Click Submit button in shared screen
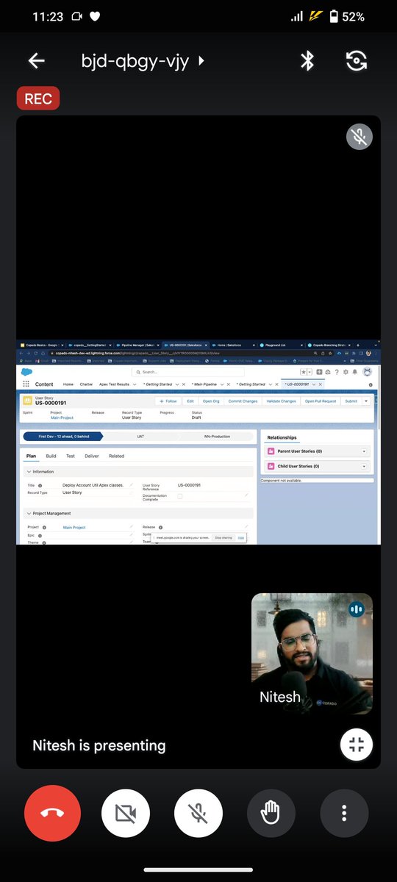Image resolution: width=397 pixels, height=882 pixels. click(351, 401)
